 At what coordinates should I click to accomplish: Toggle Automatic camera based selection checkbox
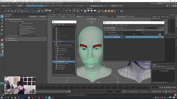tap(19, 28)
